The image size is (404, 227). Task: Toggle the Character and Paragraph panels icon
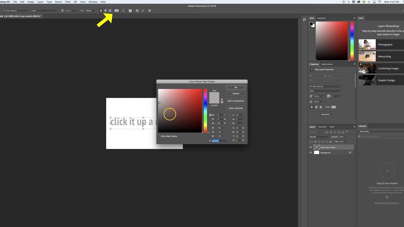(130, 11)
